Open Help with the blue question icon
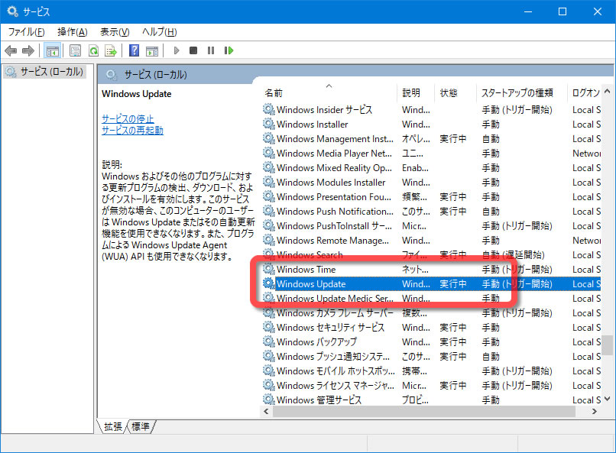616x453 pixels. tap(134, 50)
